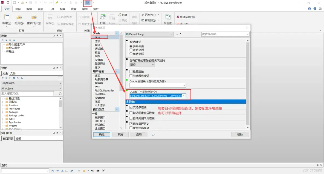Click new-file icon beside object search field
Screen dimensions: 324x174
(x=60, y=93)
